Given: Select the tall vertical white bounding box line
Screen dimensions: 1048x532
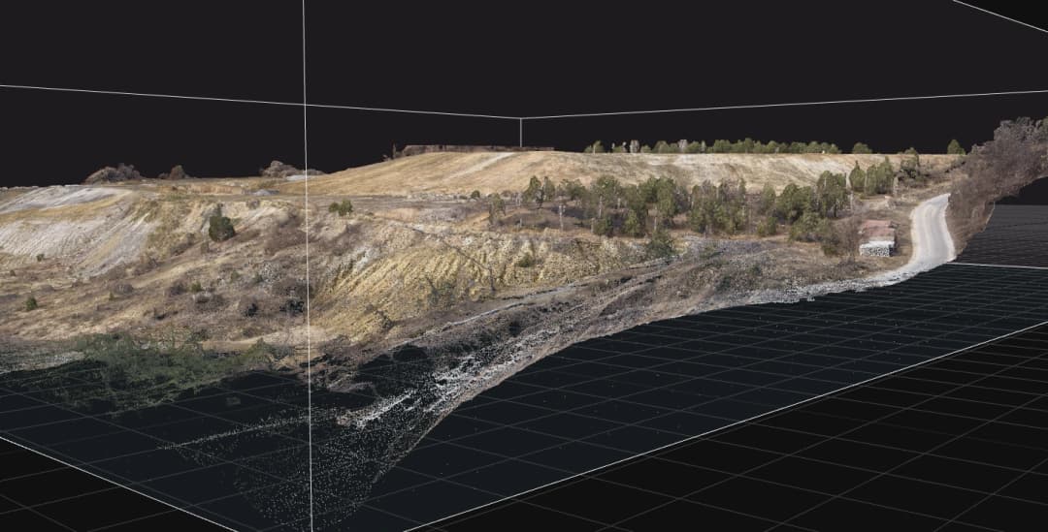Looking at the screenshot, I should click(x=307, y=291).
